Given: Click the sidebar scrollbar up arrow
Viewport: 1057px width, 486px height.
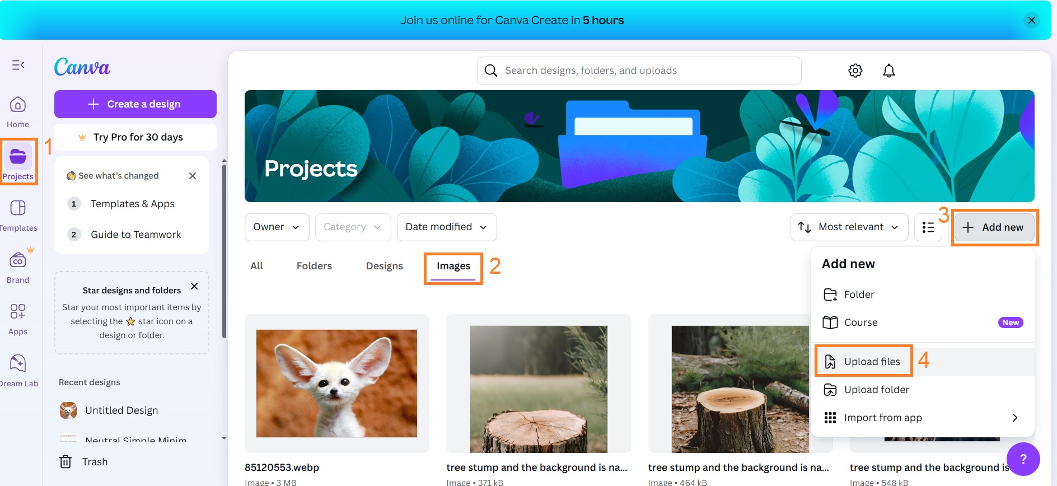Looking at the screenshot, I should 224,161.
